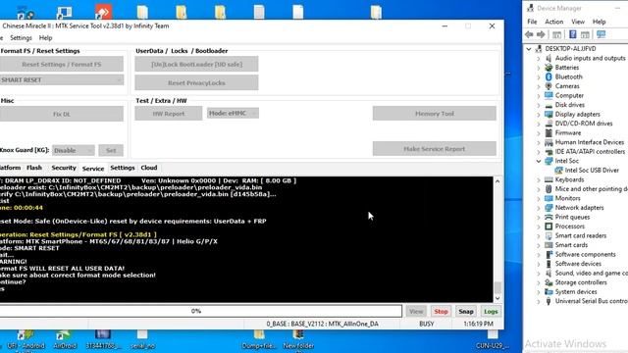Open the serial_no desktop file

click(x=142, y=339)
